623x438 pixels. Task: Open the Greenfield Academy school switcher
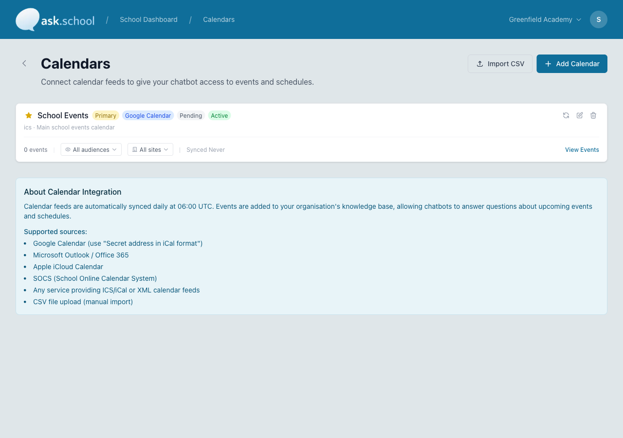545,19
